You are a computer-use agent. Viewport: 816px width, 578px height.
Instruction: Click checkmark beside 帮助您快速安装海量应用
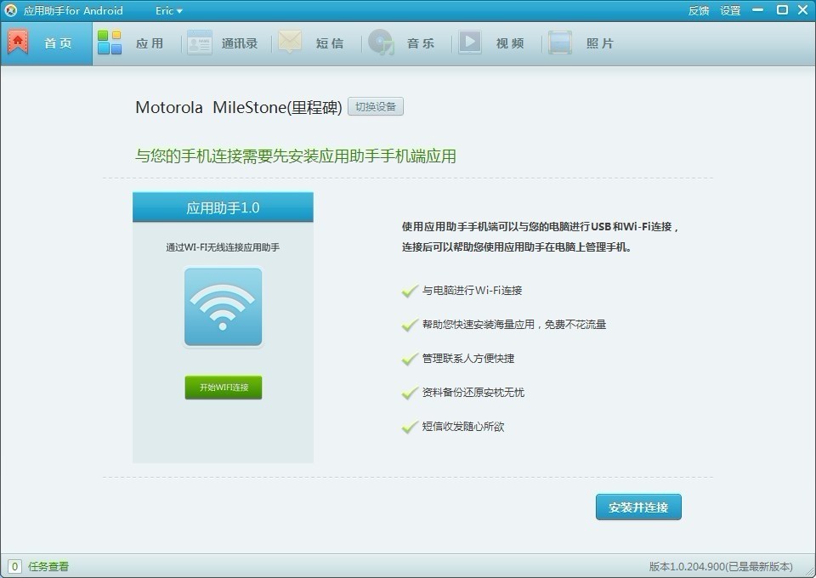coord(410,324)
